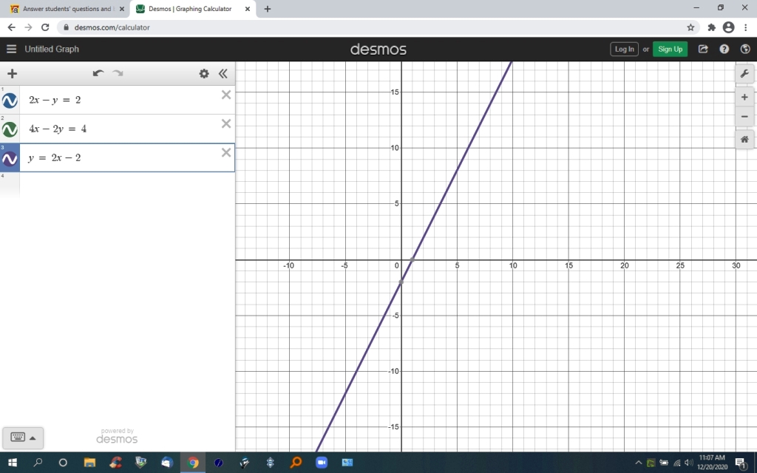Open Chrome three-dot menu
The height and width of the screenshot is (473, 757).
[746, 27]
